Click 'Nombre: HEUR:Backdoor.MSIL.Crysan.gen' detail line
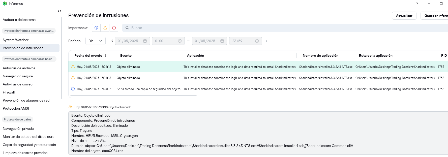448x157 pixels. point(105,136)
